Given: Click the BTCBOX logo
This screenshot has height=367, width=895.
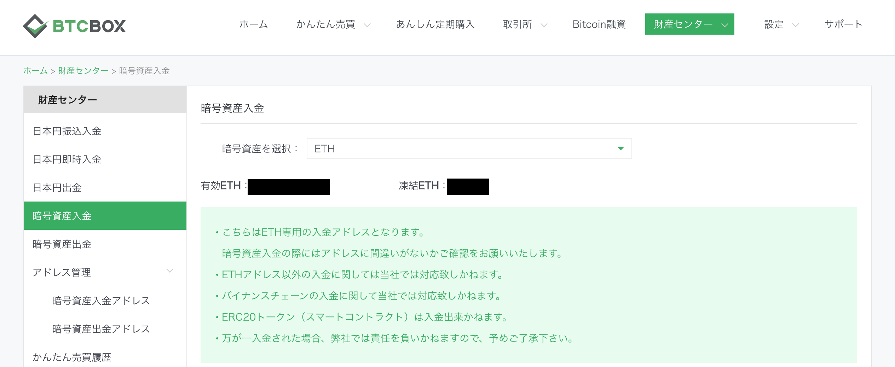Looking at the screenshot, I should tap(75, 26).
